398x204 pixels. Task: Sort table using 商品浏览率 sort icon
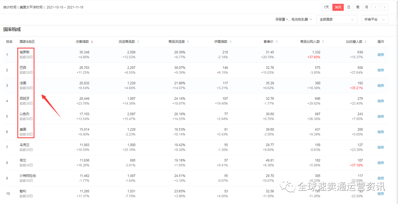[x=188, y=42]
